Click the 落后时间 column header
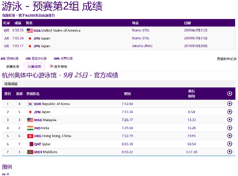 (191, 93)
